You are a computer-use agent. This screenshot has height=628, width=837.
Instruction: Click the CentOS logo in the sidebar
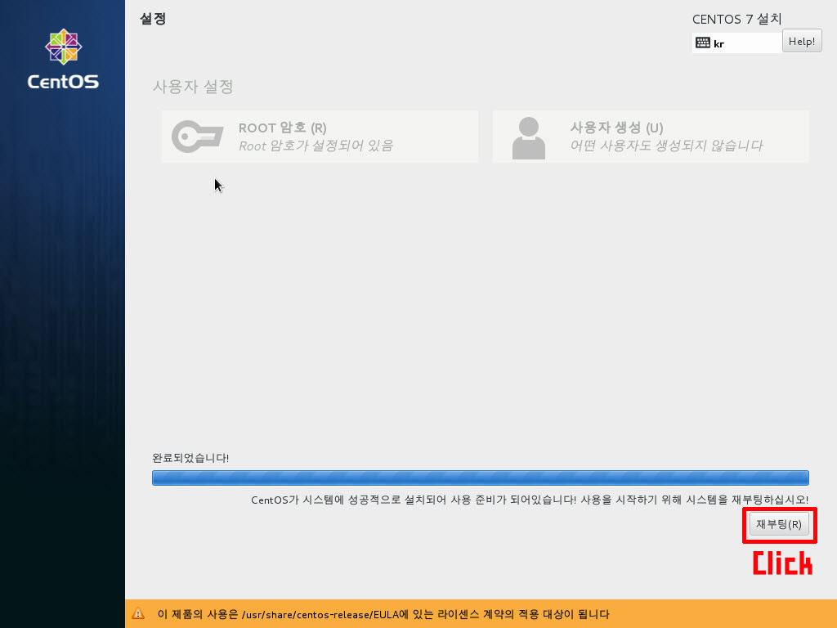click(x=63, y=59)
